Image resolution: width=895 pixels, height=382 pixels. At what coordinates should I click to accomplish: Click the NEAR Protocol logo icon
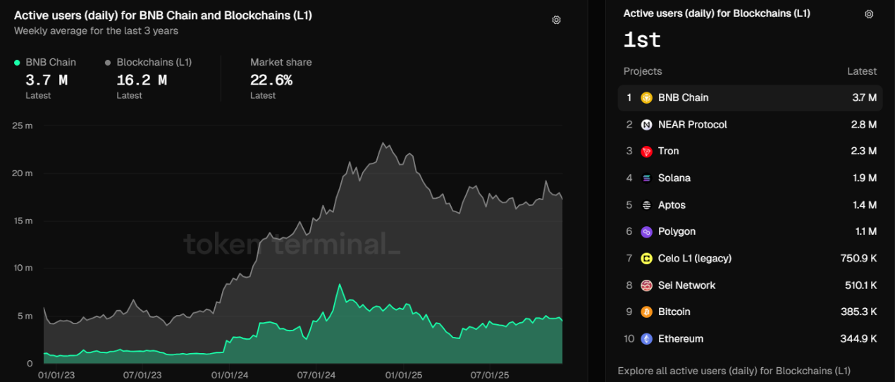(646, 125)
